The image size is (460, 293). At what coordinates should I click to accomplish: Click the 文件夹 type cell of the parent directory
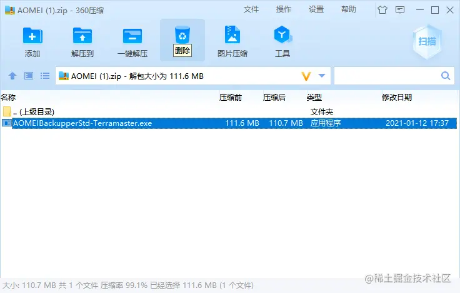[x=322, y=111]
